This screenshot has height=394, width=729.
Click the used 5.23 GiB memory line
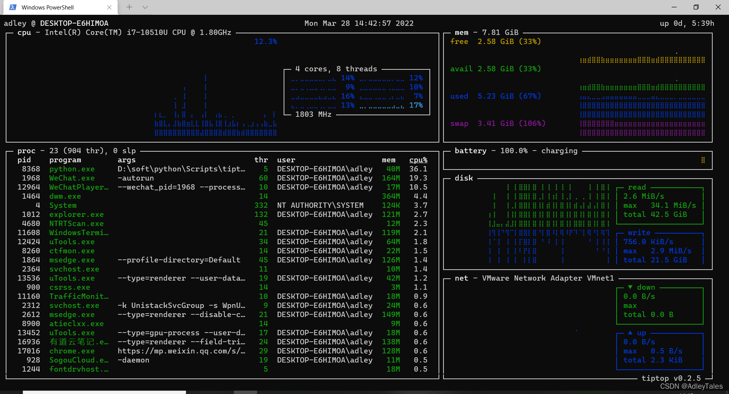click(496, 96)
